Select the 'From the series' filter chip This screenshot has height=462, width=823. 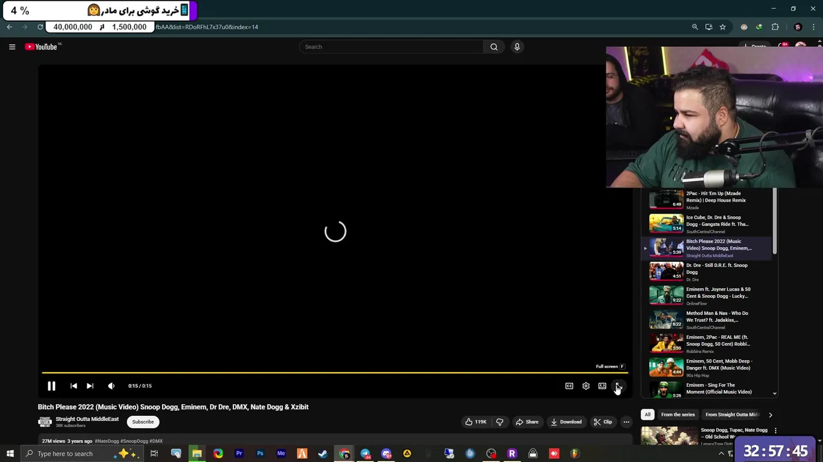click(x=678, y=415)
